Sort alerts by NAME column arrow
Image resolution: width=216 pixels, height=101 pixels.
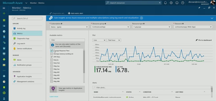point(123,92)
